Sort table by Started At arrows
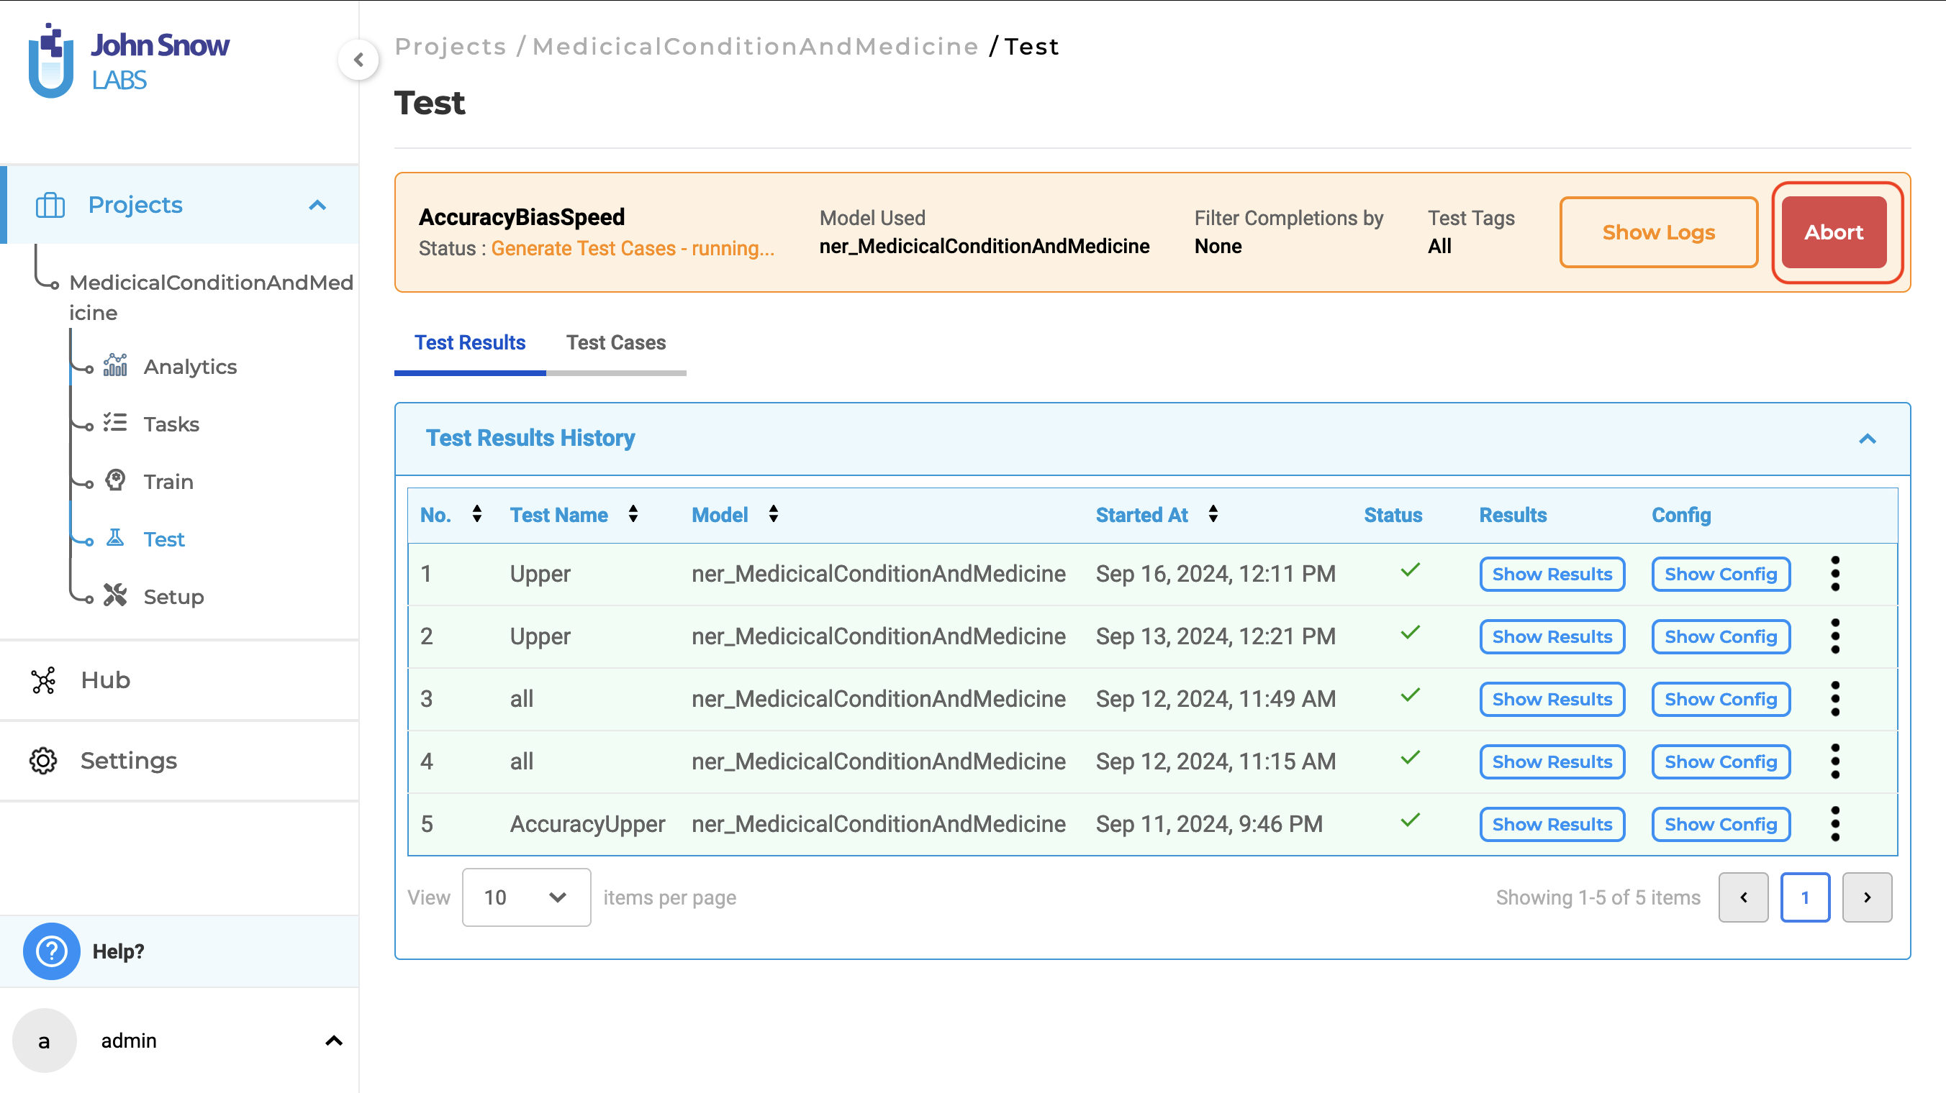 tap(1213, 514)
